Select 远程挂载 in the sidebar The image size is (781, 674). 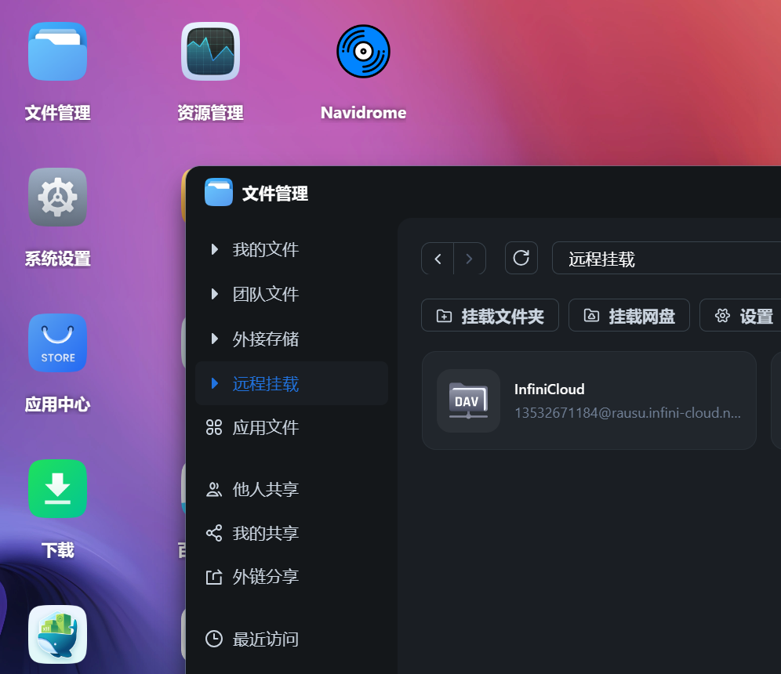pyautogui.click(x=292, y=383)
